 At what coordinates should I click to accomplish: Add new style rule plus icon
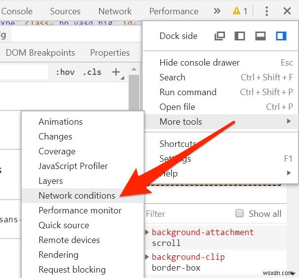pos(116,72)
